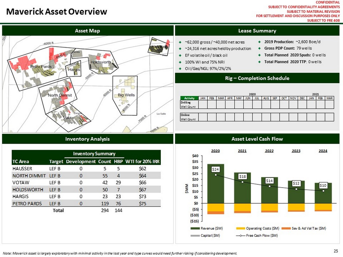Click the Petro Pards label on map
This screenshot has height=257, width=343.
pos(41,67)
